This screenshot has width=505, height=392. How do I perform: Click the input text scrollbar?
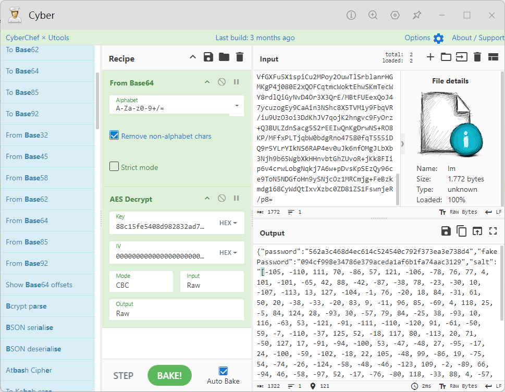(398, 189)
